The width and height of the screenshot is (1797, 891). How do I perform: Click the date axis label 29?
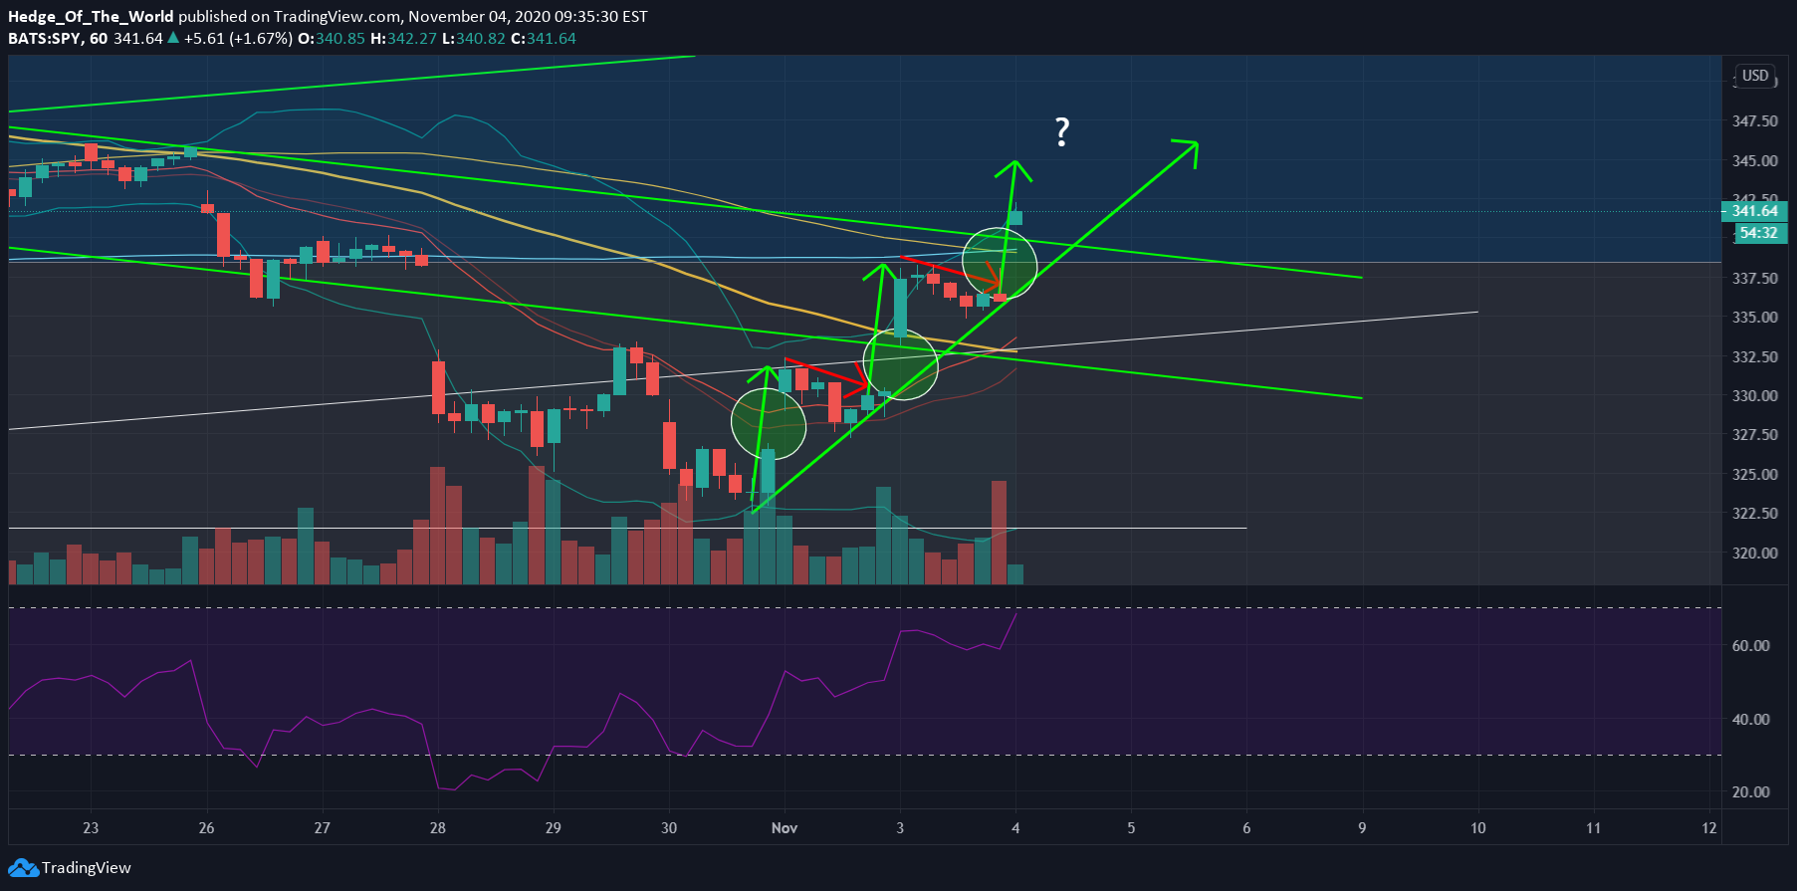coord(554,828)
